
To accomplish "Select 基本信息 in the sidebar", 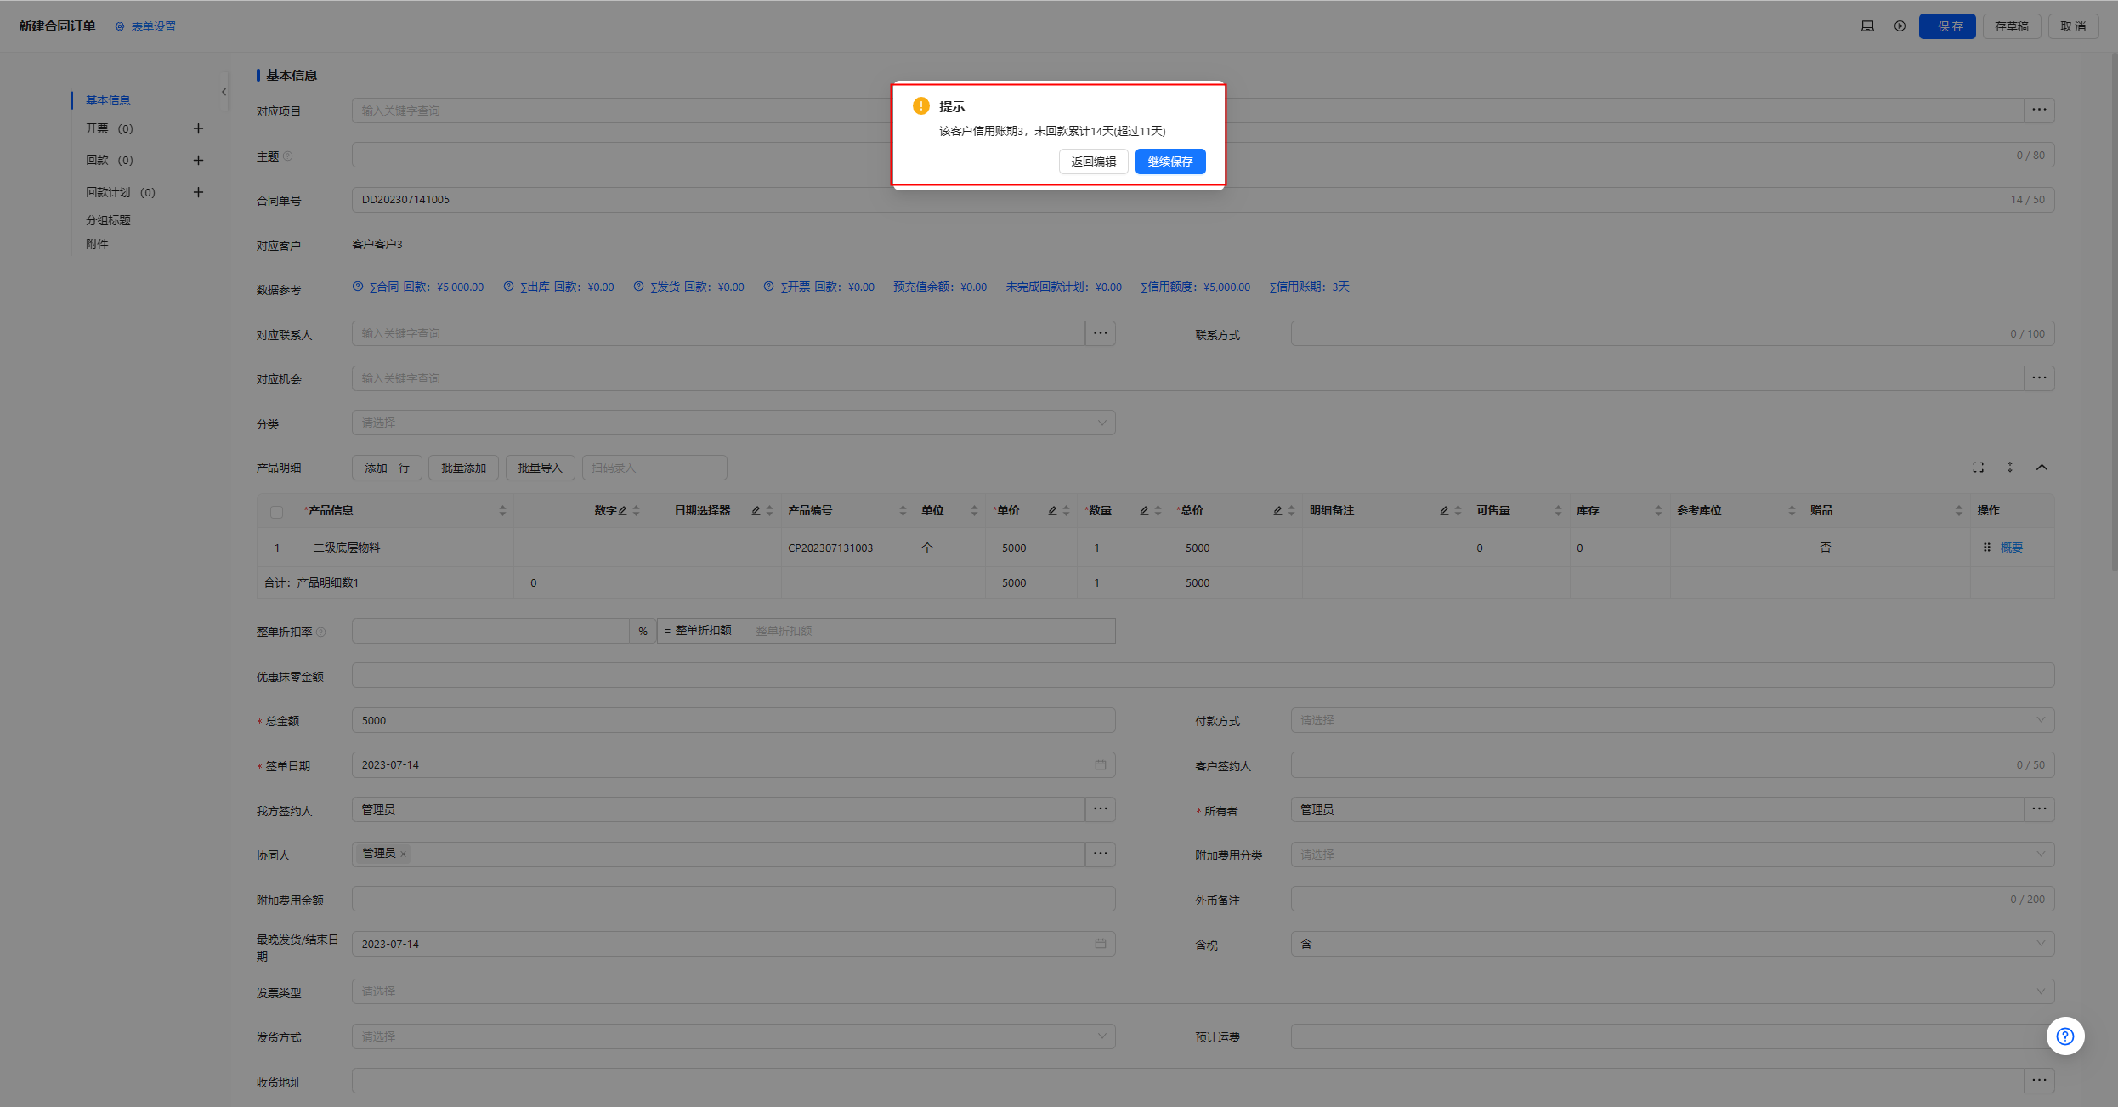I will (x=108, y=100).
